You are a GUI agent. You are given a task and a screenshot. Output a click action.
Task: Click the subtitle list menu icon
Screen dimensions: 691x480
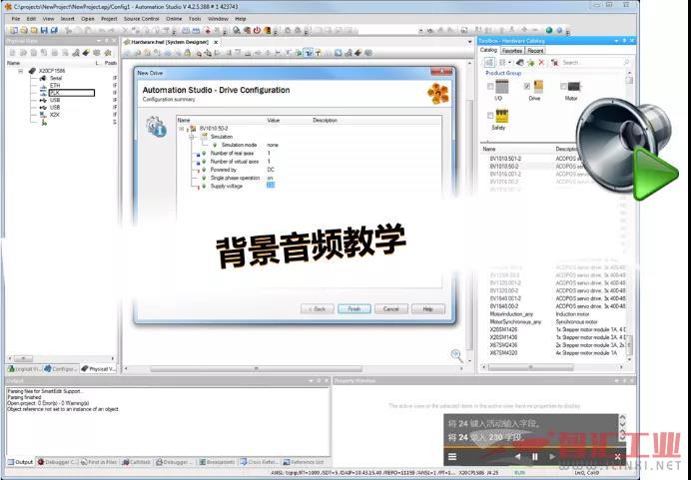[452, 457]
